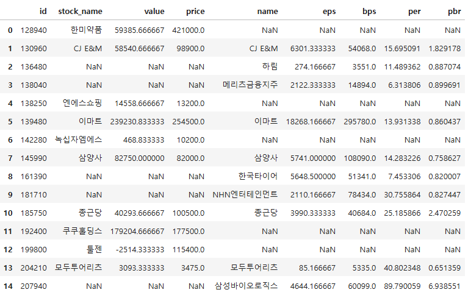Click value cell 59385.666667
The width and height of the screenshot is (471, 298).
point(139,30)
